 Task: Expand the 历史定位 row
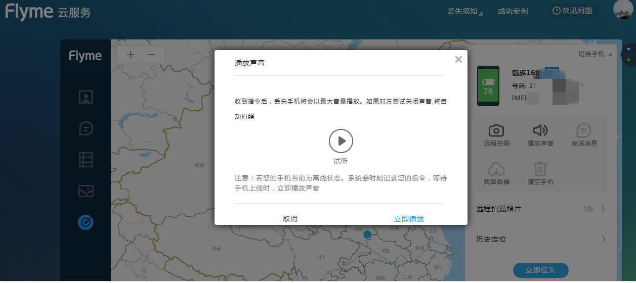tap(540, 239)
